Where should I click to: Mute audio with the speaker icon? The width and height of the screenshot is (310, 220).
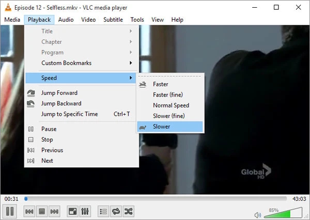point(258,215)
